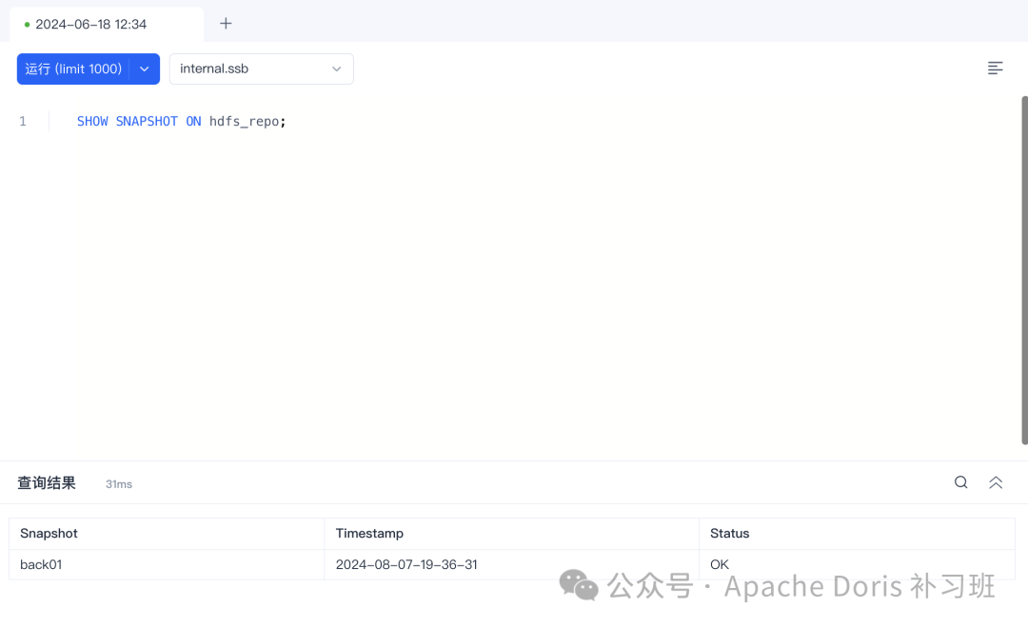Click the 查询结果 results heading
The height and width of the screenshot is (627, 1028).
[47, 483]
